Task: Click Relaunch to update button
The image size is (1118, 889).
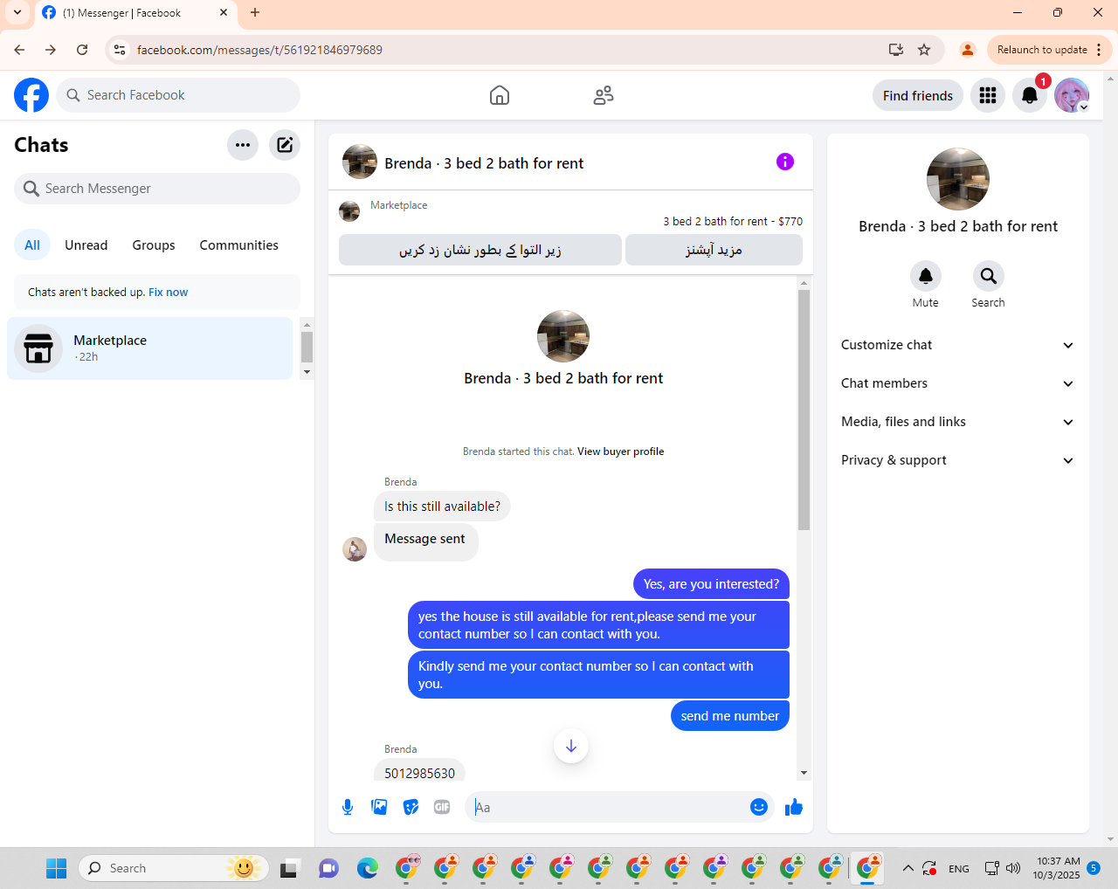Action: tap(1042, 50)
